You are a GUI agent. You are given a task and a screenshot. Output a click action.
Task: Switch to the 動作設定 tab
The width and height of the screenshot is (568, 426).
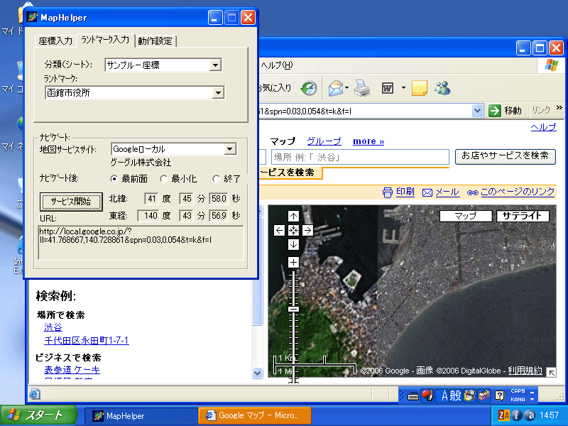coord(155,41)
